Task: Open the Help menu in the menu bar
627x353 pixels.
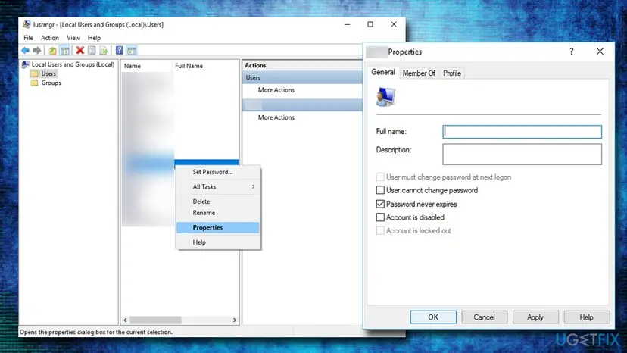Action: [x=94, y=38]
